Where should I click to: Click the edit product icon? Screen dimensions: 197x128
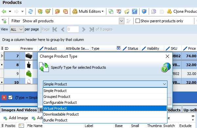point(48,11)
